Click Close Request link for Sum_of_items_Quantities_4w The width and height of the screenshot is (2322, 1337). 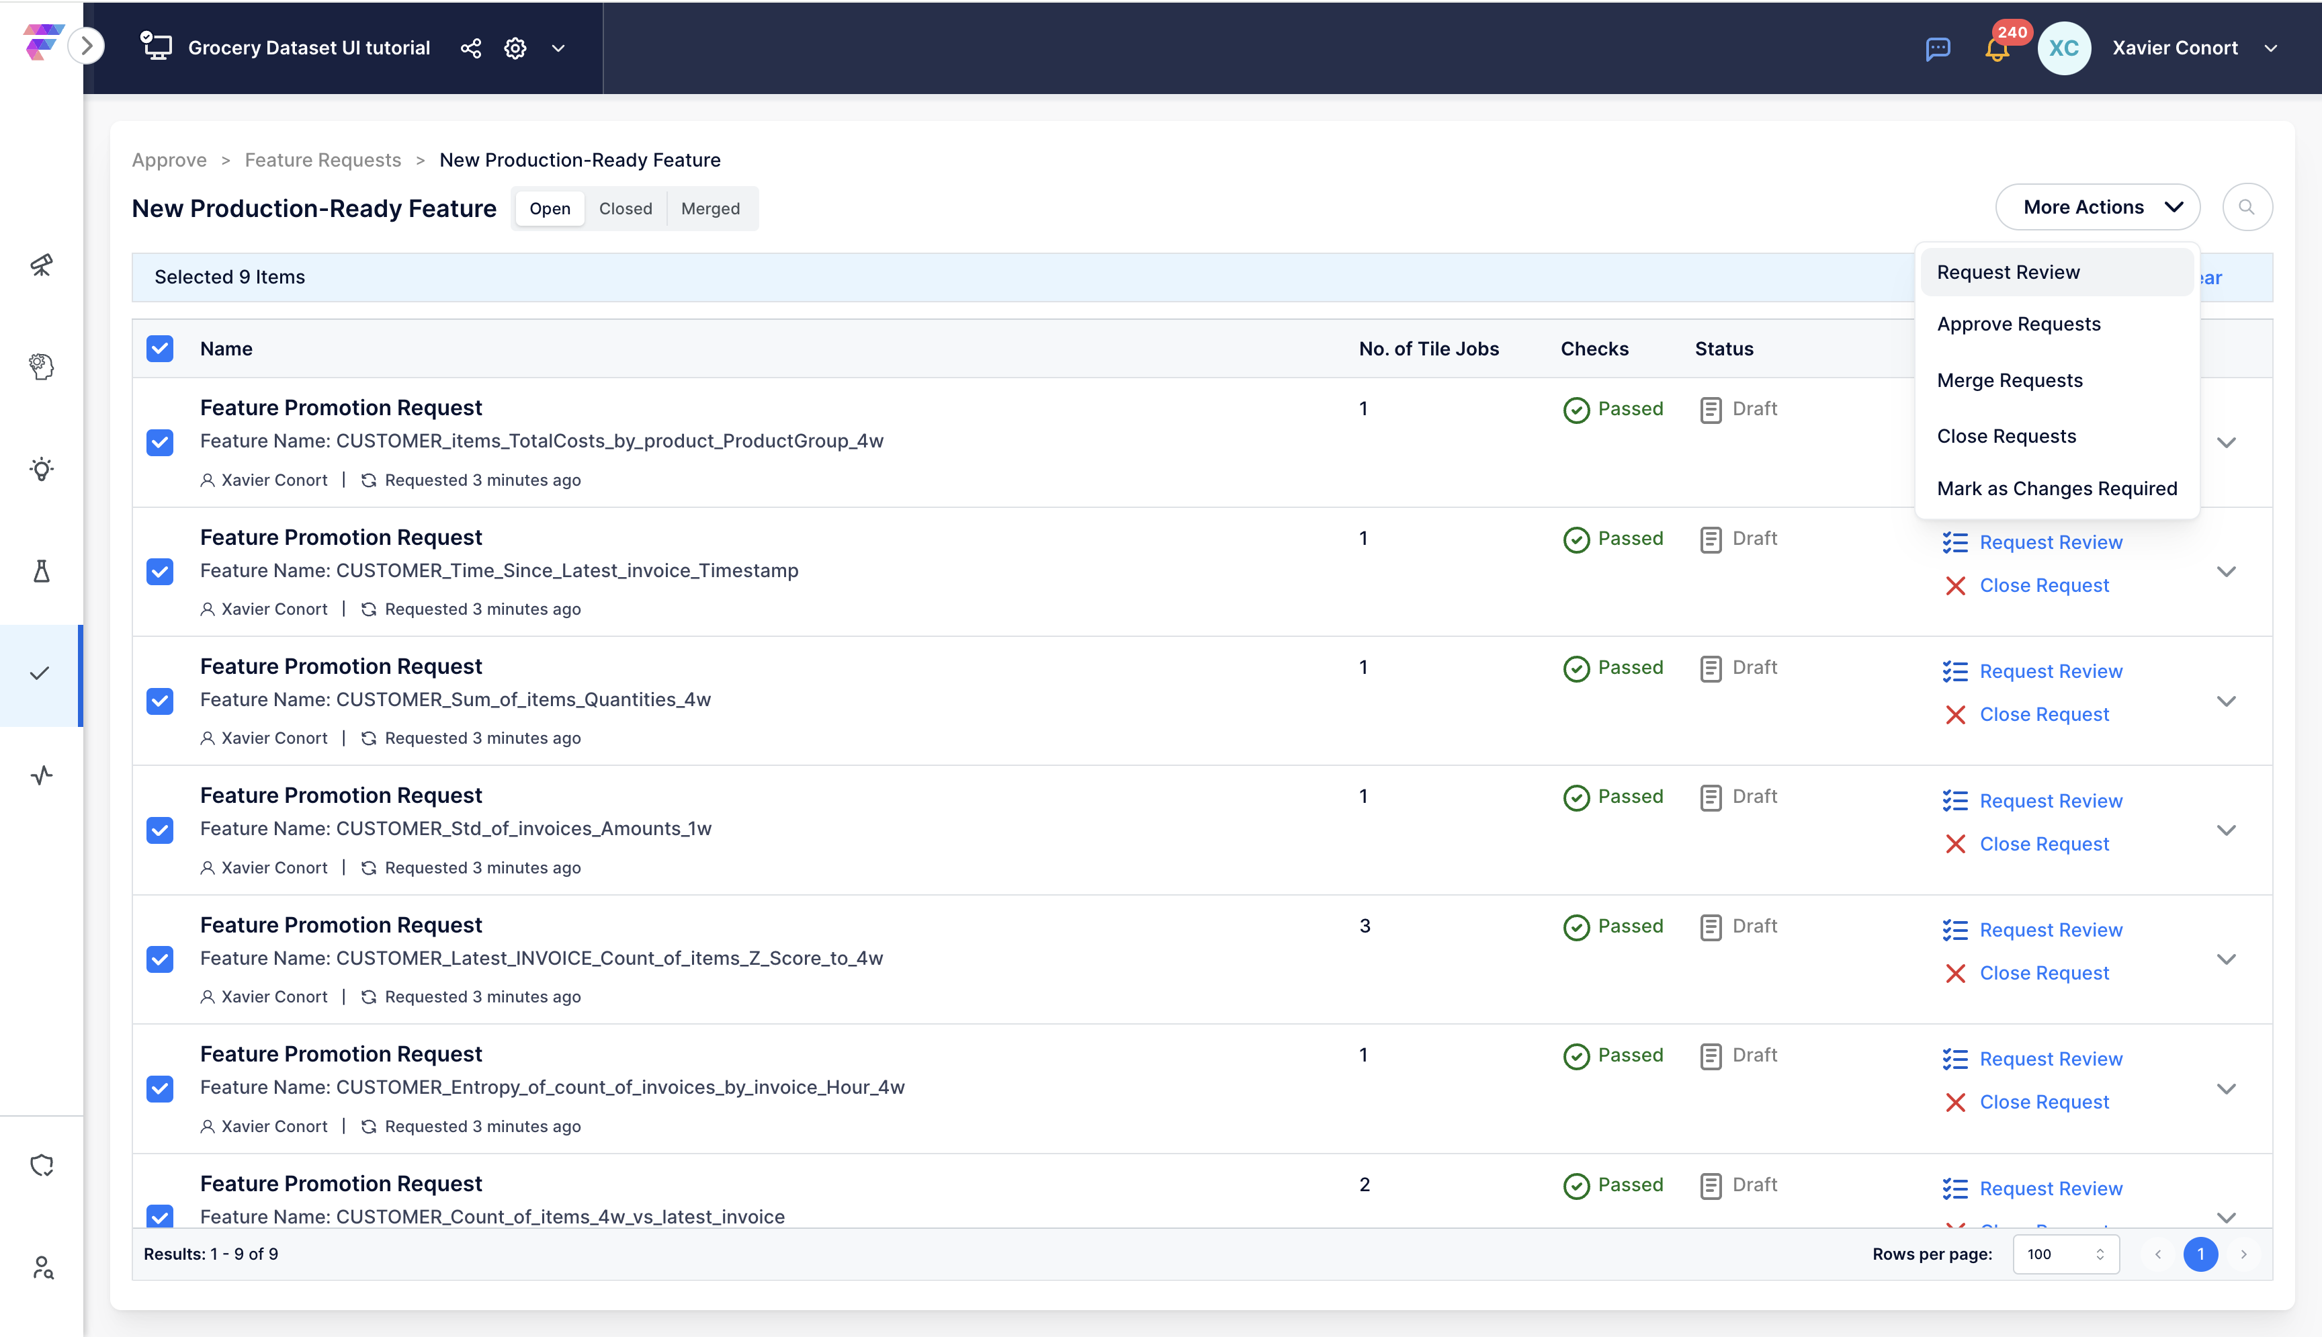(x=2044, y=714)
